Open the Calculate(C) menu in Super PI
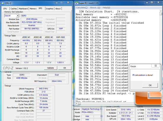Screen dimensions: 163x121 tap(82, 8)
